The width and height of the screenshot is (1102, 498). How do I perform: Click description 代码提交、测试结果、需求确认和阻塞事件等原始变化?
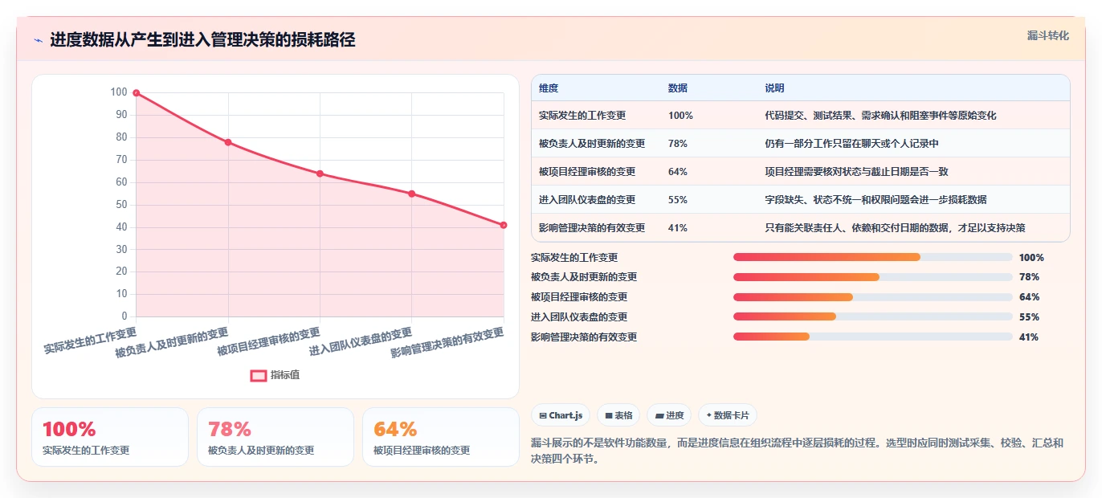(x=880, y=116)
